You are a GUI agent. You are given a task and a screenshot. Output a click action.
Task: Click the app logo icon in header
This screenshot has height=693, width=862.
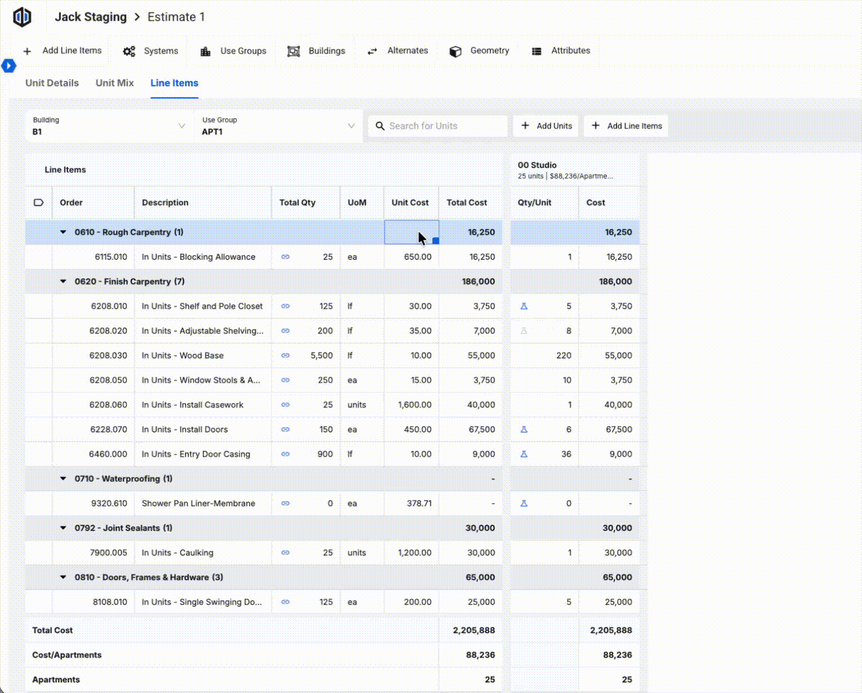coord(22,17)
